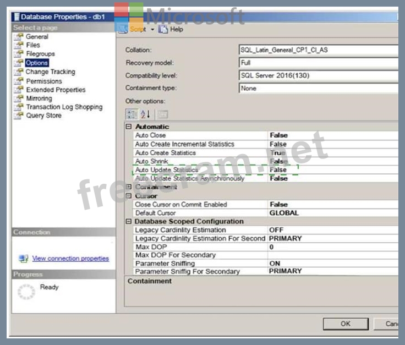Image resolution: width=405 pixels, height=345 pixels.
Task: Open the General page
Action: (x=37, y=37)
